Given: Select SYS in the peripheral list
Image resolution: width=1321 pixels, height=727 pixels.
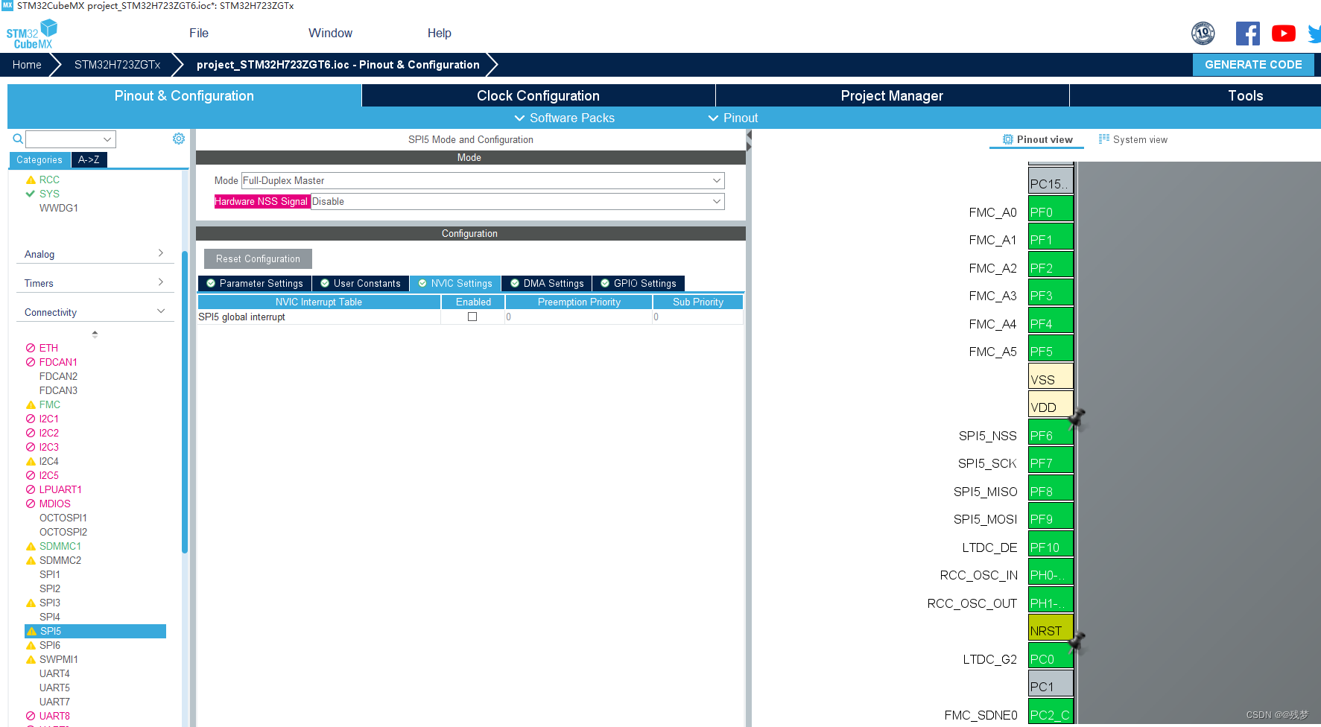Looking at the screenshot, I should pos(49,194).
